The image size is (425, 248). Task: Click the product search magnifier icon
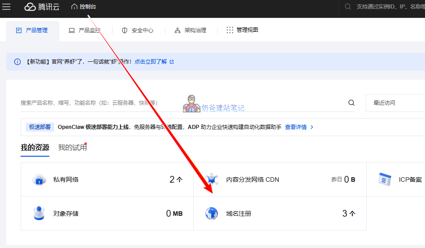point(351,103)
